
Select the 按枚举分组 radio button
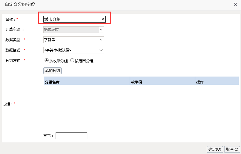click(x=46, y=60)
